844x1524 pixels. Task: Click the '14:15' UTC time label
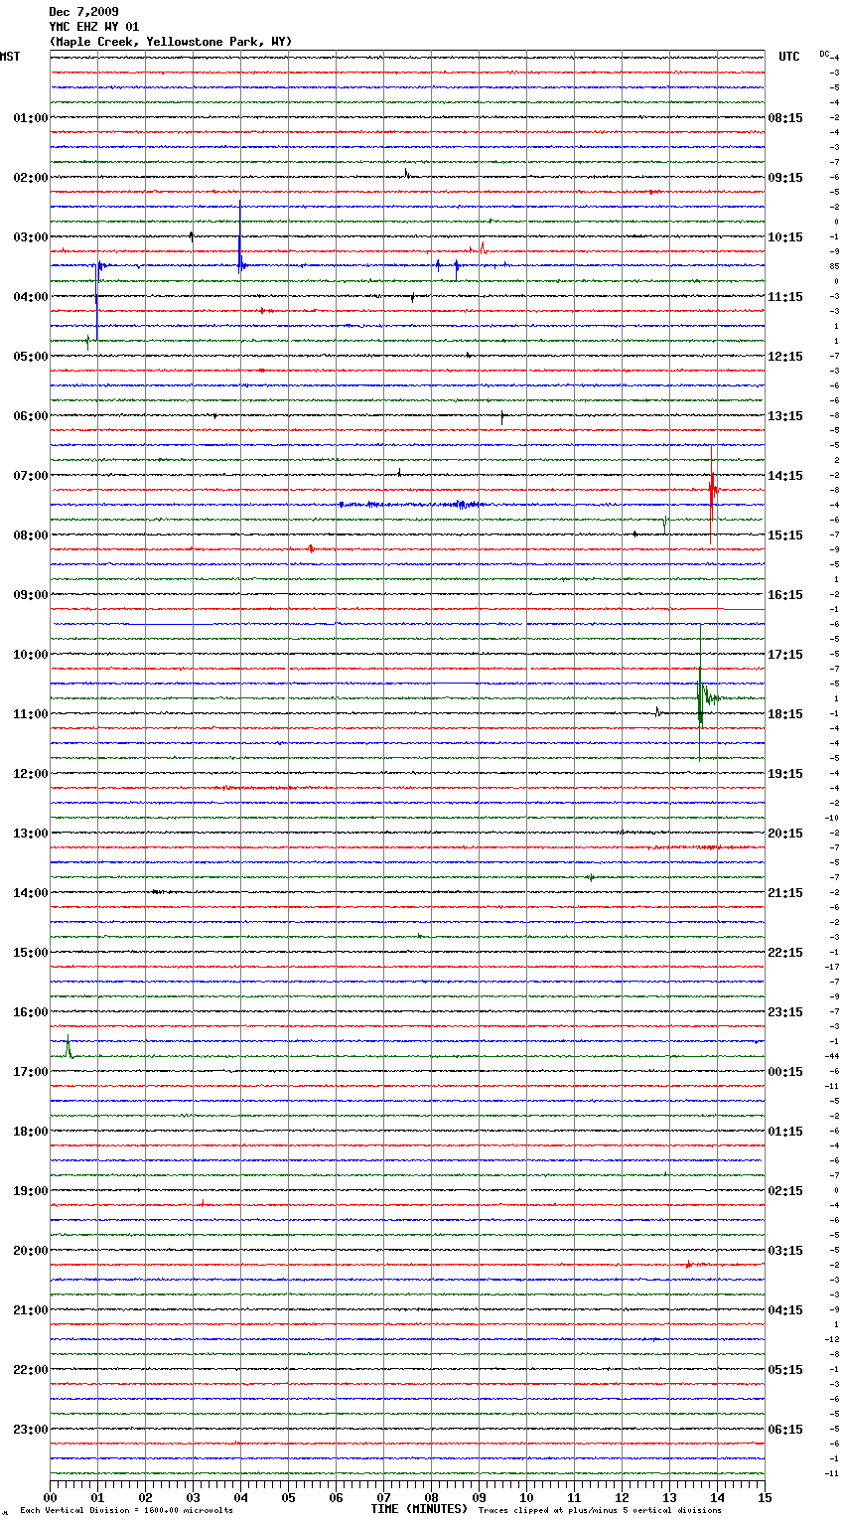pos(785,476)
